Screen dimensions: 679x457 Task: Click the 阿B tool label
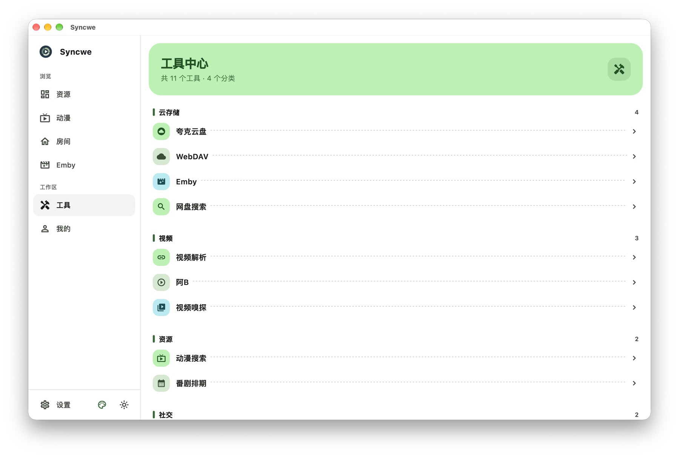click(182, 282)
